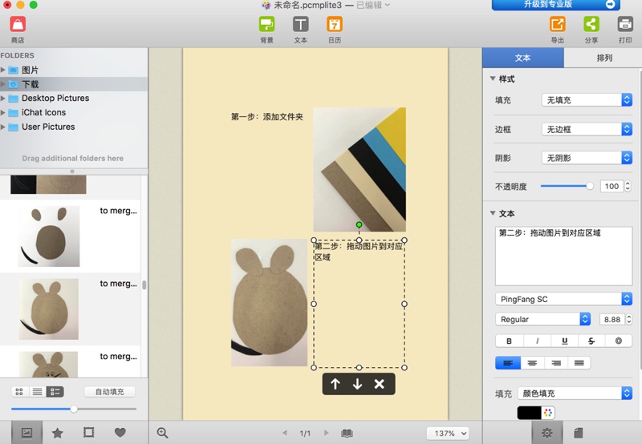
Task: Open the 无边框 border dropdown
Action: 587,129
